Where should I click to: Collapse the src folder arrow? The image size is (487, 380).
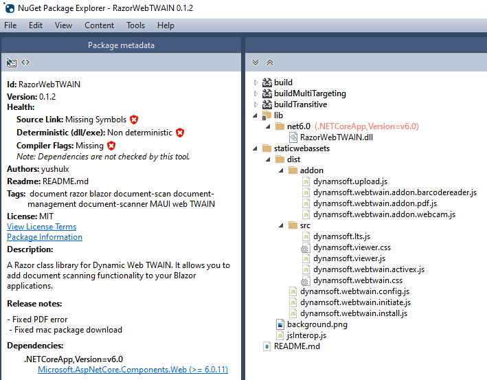pos(282,225)
